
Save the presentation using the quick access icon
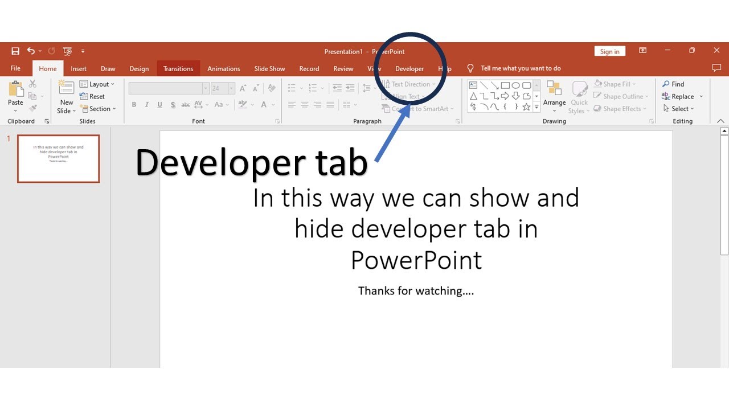point(15,51)
